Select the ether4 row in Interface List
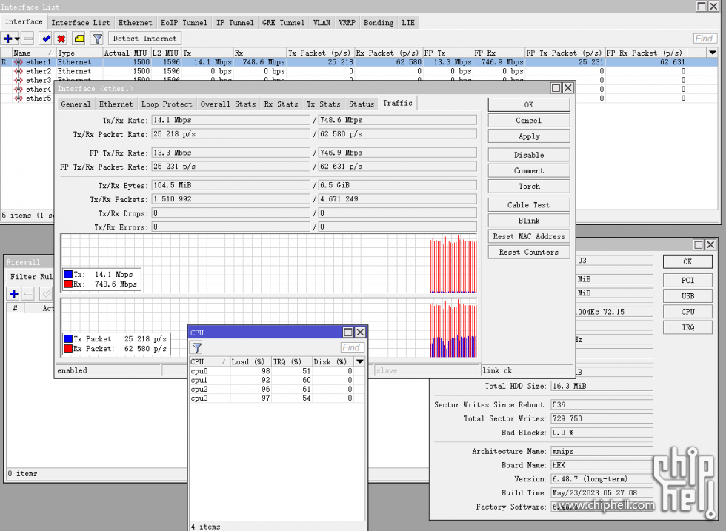This screenshot has height=531, width=726. coord(28,90)
